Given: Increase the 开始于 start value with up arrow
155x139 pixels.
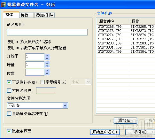Looking at the screenshot, I should [x=47, y=56].
